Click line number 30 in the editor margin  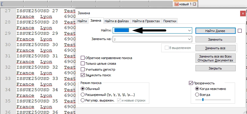7,45
